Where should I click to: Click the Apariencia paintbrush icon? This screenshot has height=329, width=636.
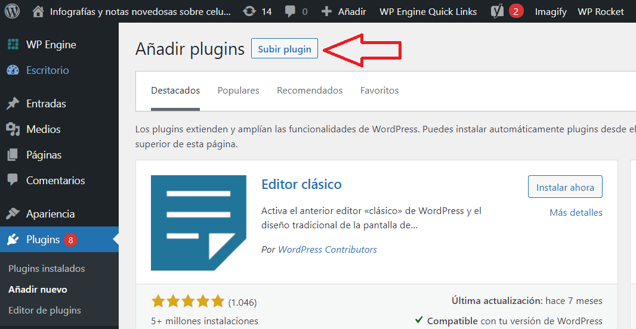pos(13,213)
